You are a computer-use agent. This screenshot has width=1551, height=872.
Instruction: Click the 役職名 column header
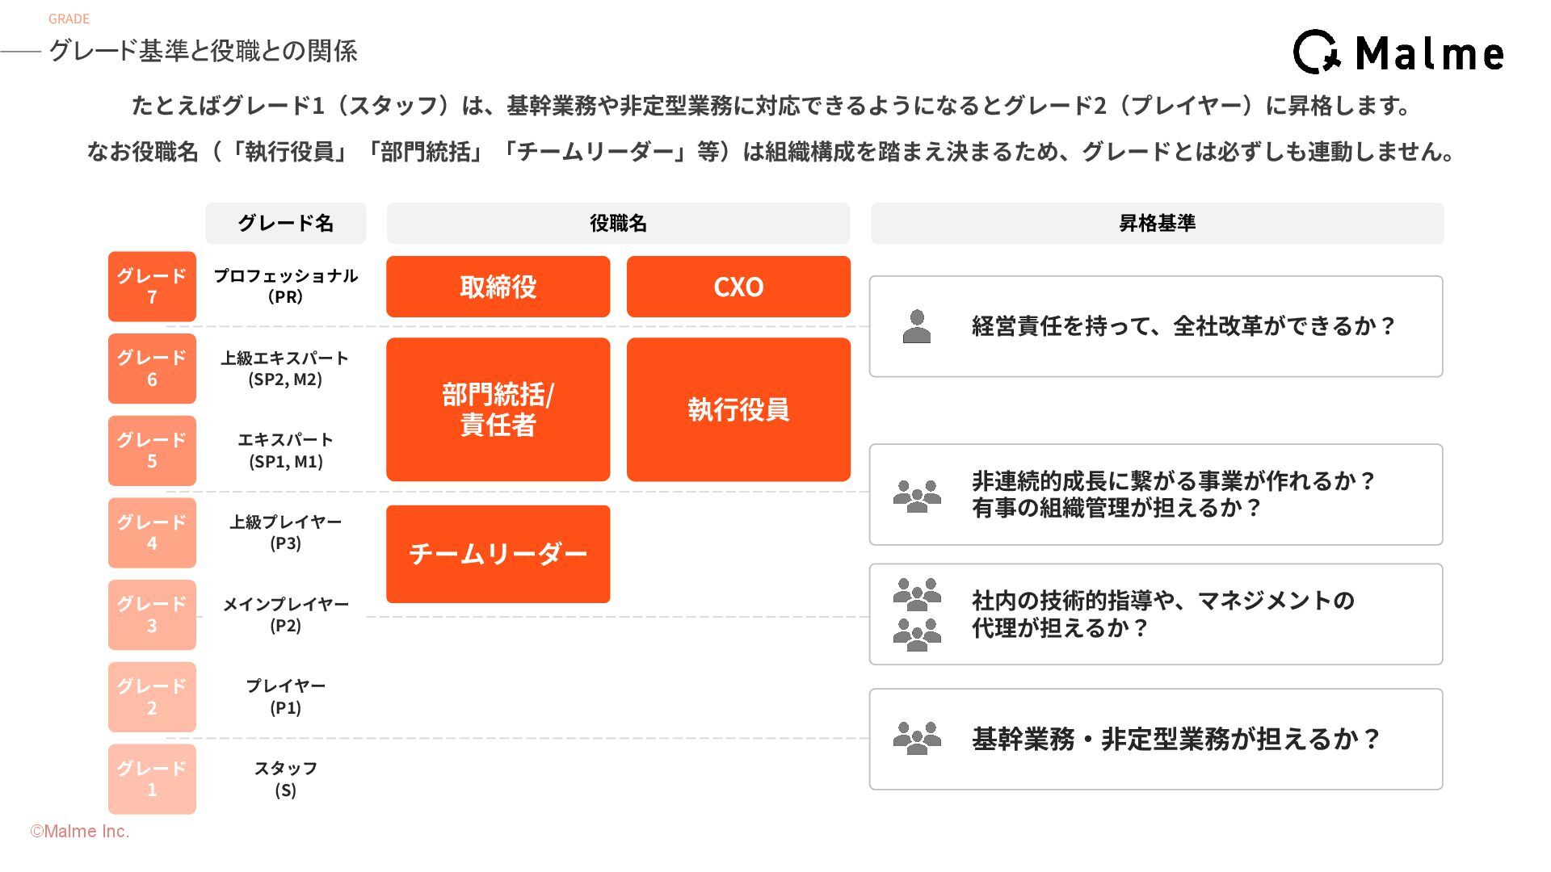[618, 224]
